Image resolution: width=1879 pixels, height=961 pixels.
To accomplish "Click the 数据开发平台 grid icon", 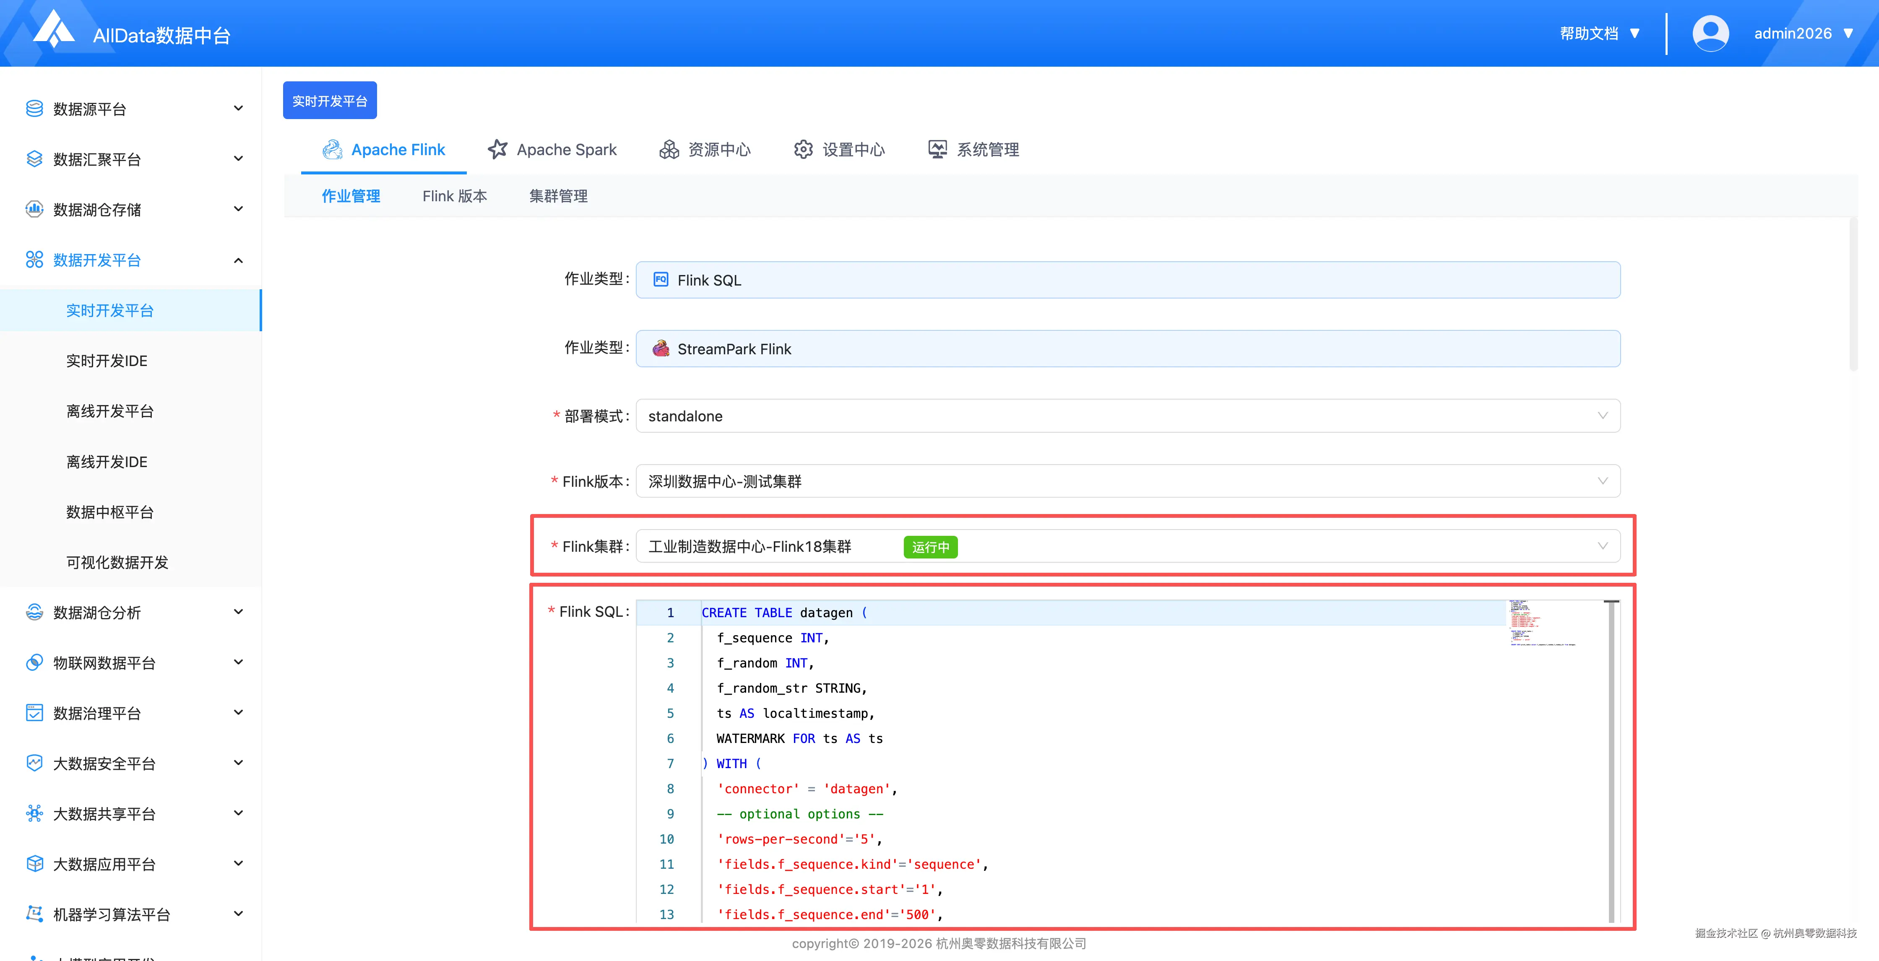I will (x=34, y=260).
